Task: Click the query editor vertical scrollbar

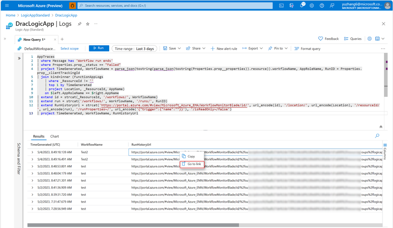Action: (386, 75)
